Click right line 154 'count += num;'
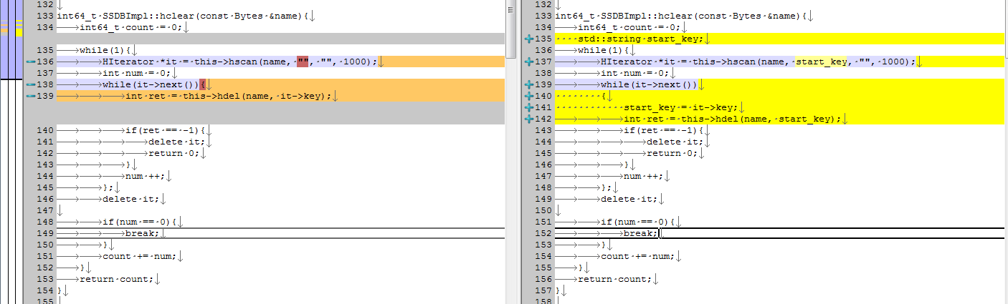Viewport: 1008px width, 304px height. pyautogui.click(x=638, y=256)
